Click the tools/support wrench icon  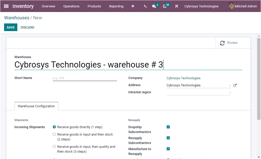tap(177, 6)
